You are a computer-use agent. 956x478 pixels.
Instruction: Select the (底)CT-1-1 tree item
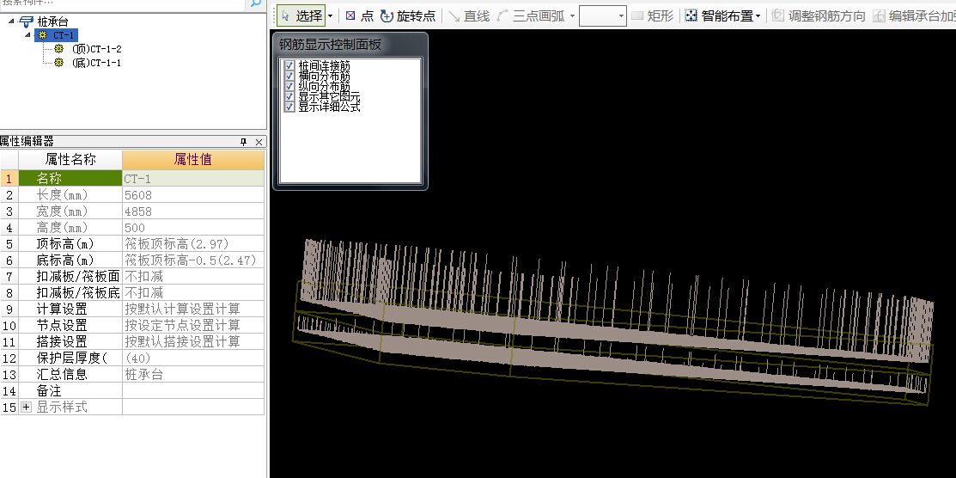pos(96,62)
